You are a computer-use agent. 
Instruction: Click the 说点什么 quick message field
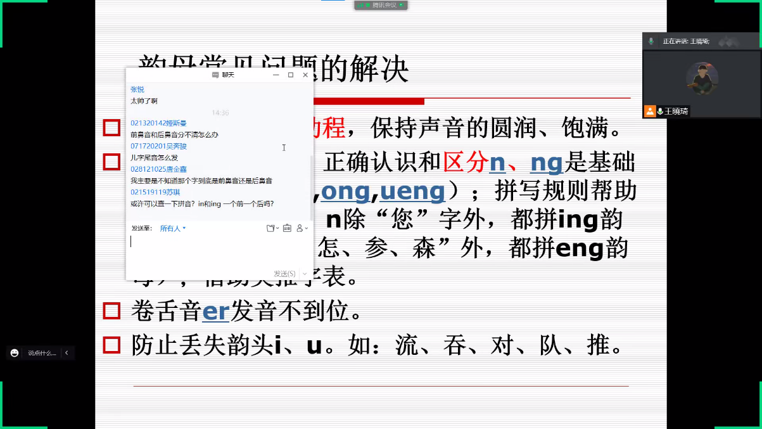pos(42,353)
